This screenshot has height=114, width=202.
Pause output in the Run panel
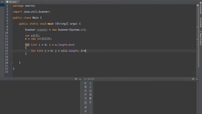pyautogui.click(x=86, y=91)
